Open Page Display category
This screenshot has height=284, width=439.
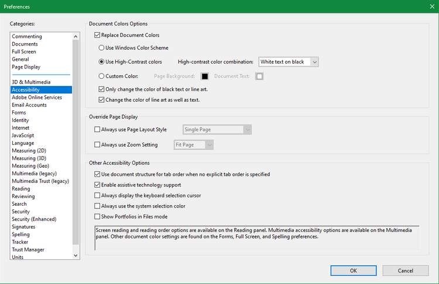point(26,67)
